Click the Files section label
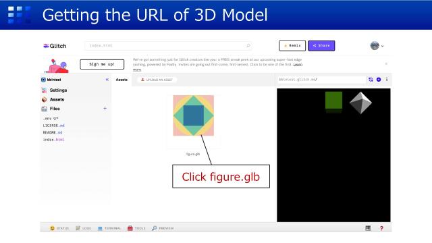Image resolution: width=432 pixels, height=243 pixels. (x=55, y=109)
